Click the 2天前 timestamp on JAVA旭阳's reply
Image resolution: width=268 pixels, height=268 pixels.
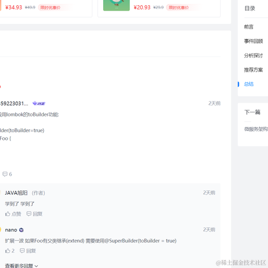209,193
